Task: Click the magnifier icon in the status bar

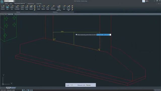Action: pyautogui.click(x=25, y=90)
